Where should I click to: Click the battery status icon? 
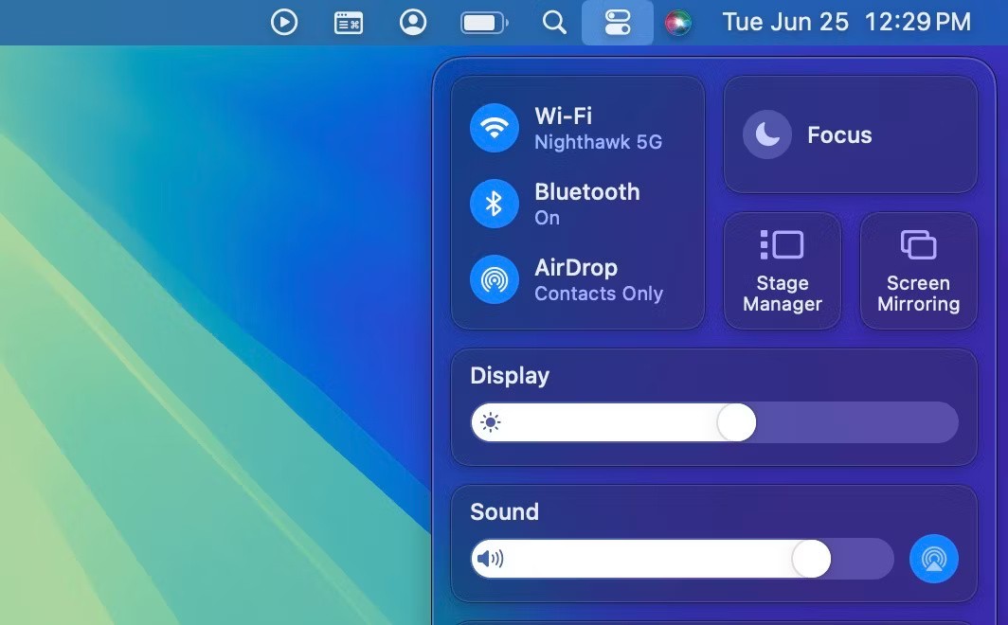point(483,22)
